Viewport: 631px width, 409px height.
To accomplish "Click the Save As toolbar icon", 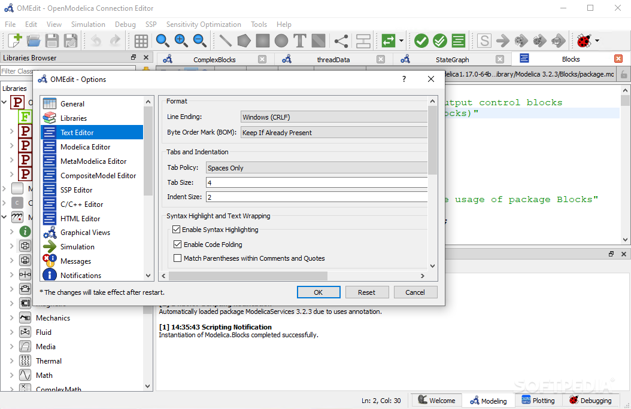I will click(x=71, y=41).
